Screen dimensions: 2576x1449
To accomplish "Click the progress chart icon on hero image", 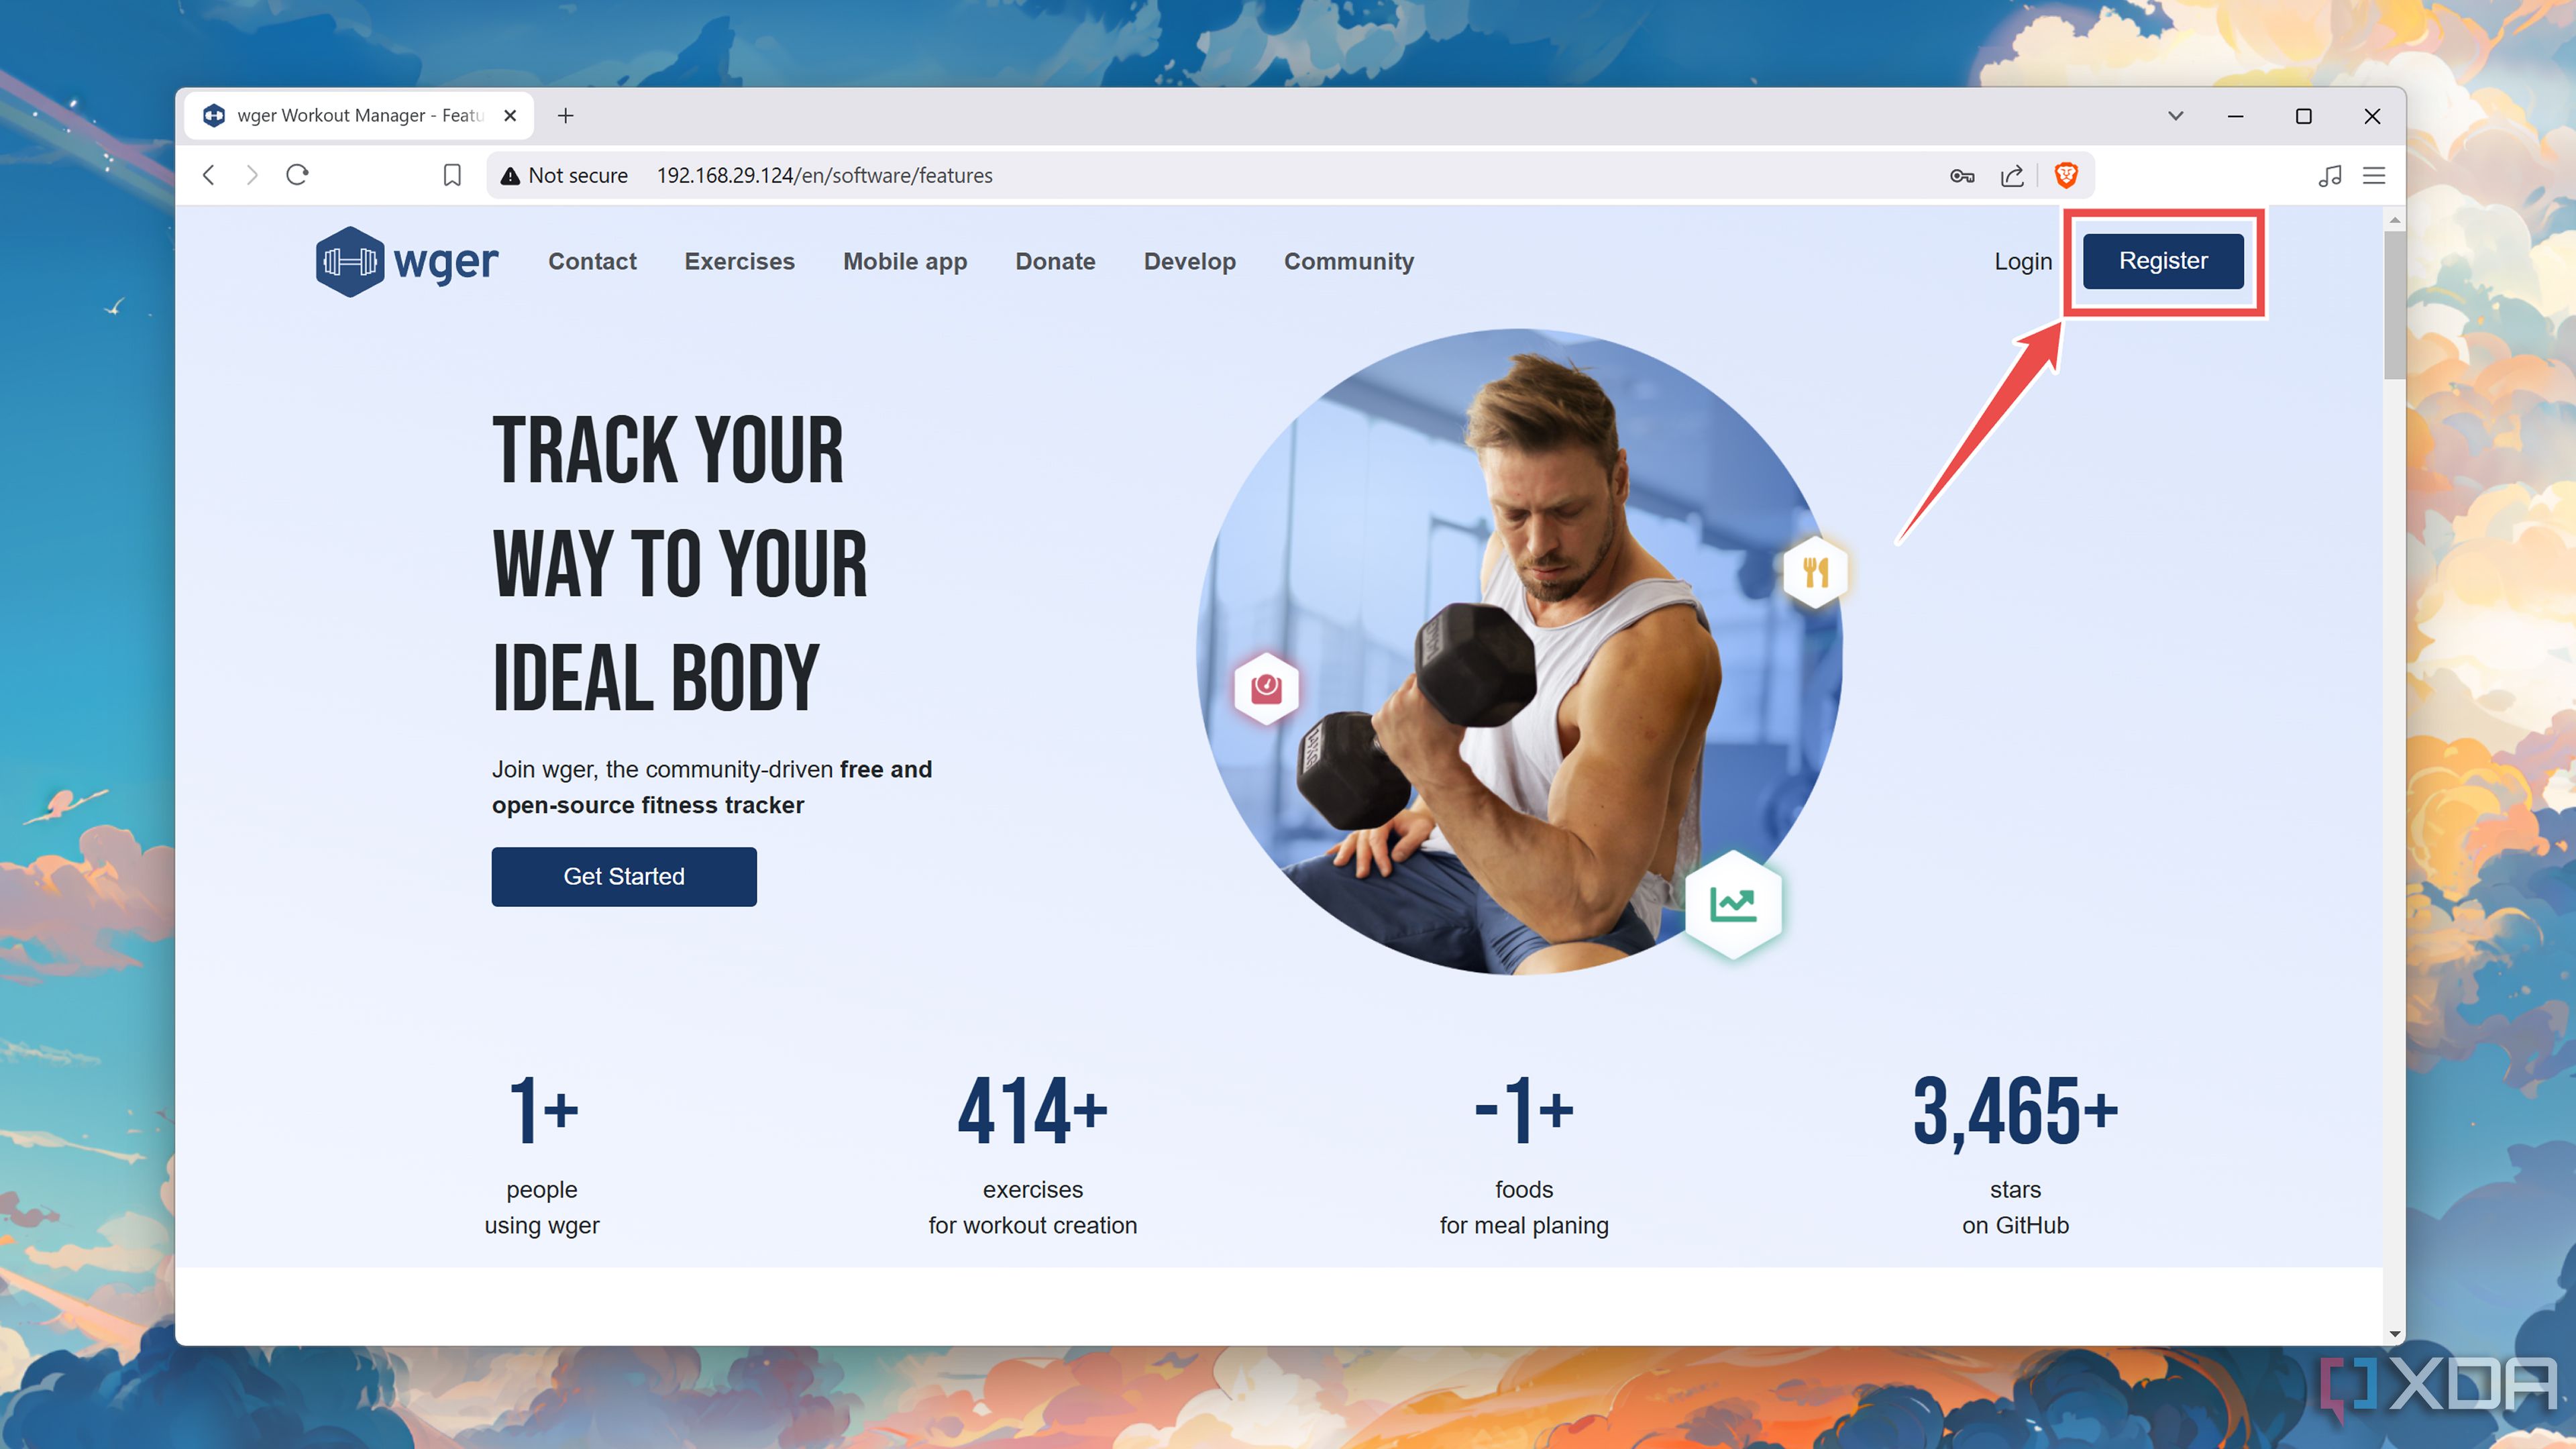I will [1734, 904].
